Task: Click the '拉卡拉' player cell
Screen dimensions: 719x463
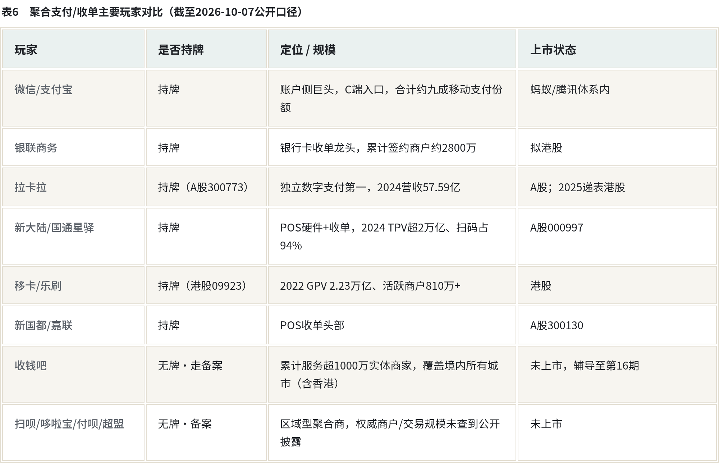Action: pos(73,187)
